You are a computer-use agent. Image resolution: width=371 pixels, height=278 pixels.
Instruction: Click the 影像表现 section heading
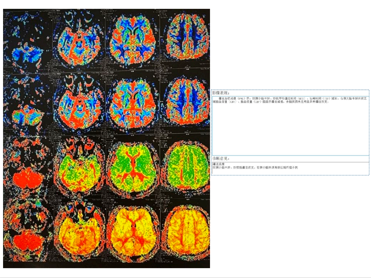coord(221,93)
